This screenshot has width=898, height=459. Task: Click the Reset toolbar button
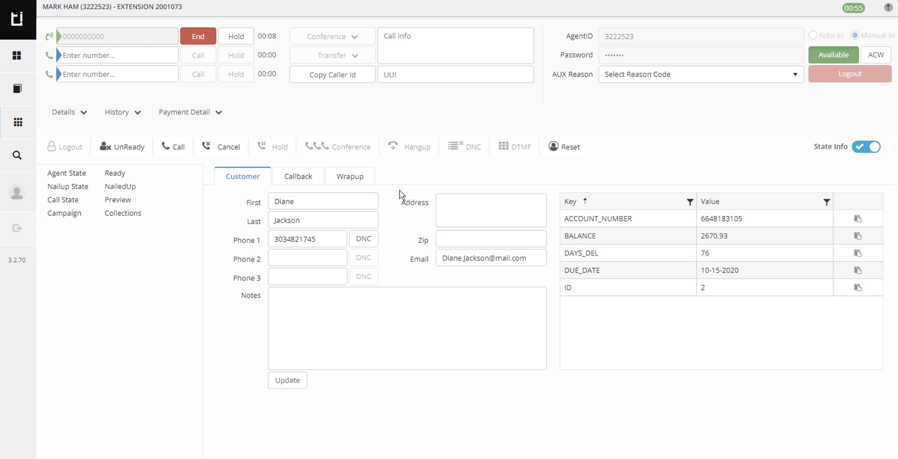point(564,147)
